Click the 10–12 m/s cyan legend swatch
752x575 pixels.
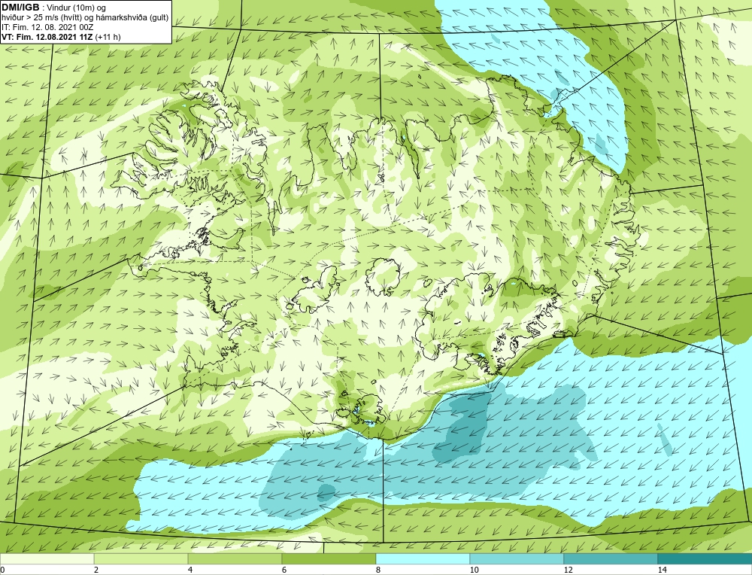tap(517, 559)
